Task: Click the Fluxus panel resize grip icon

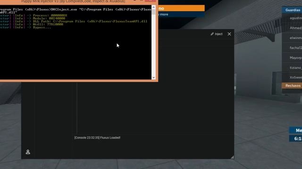Action: pyautogui.click(x=232, y=157)
